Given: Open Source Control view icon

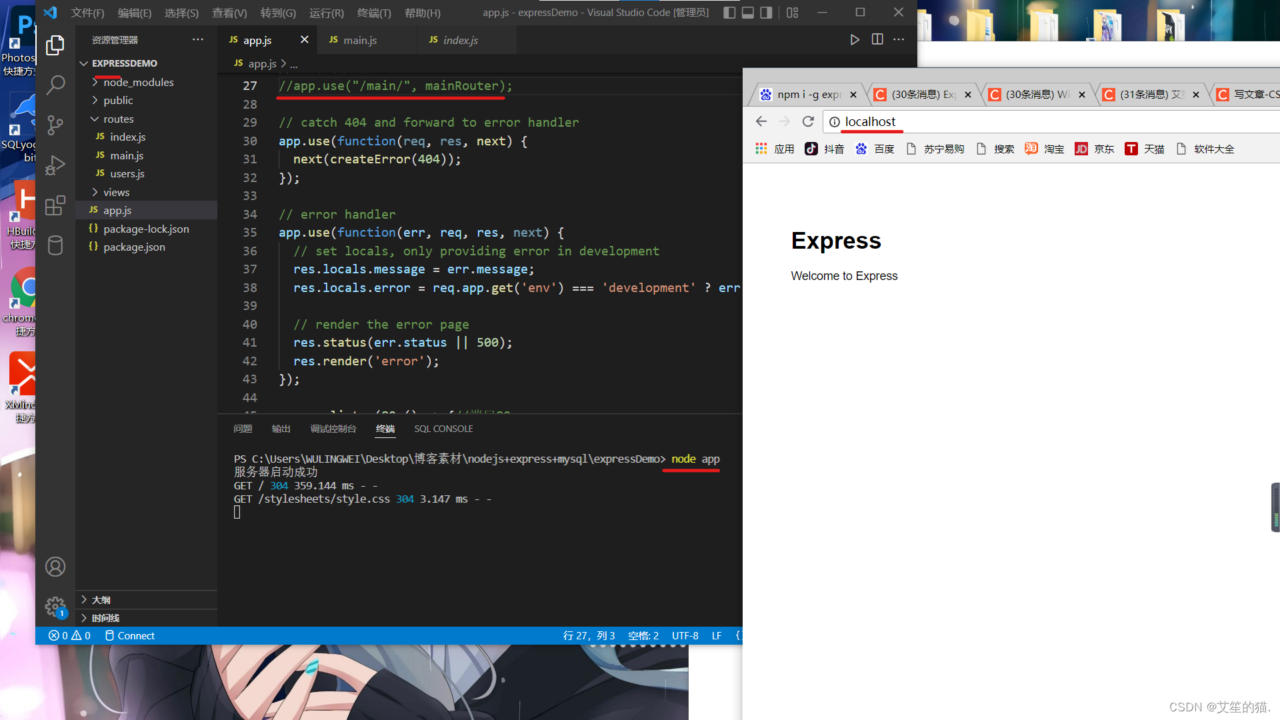Looking at the screenshot, I should [55, 125].
